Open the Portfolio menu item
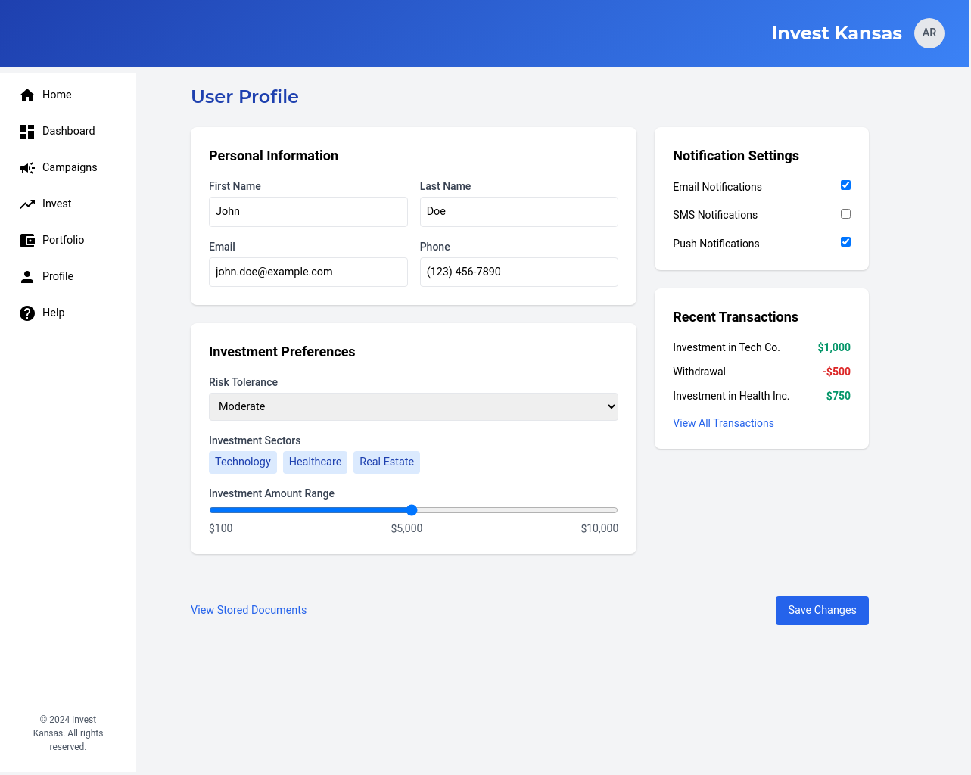 [x=63, y=240]
